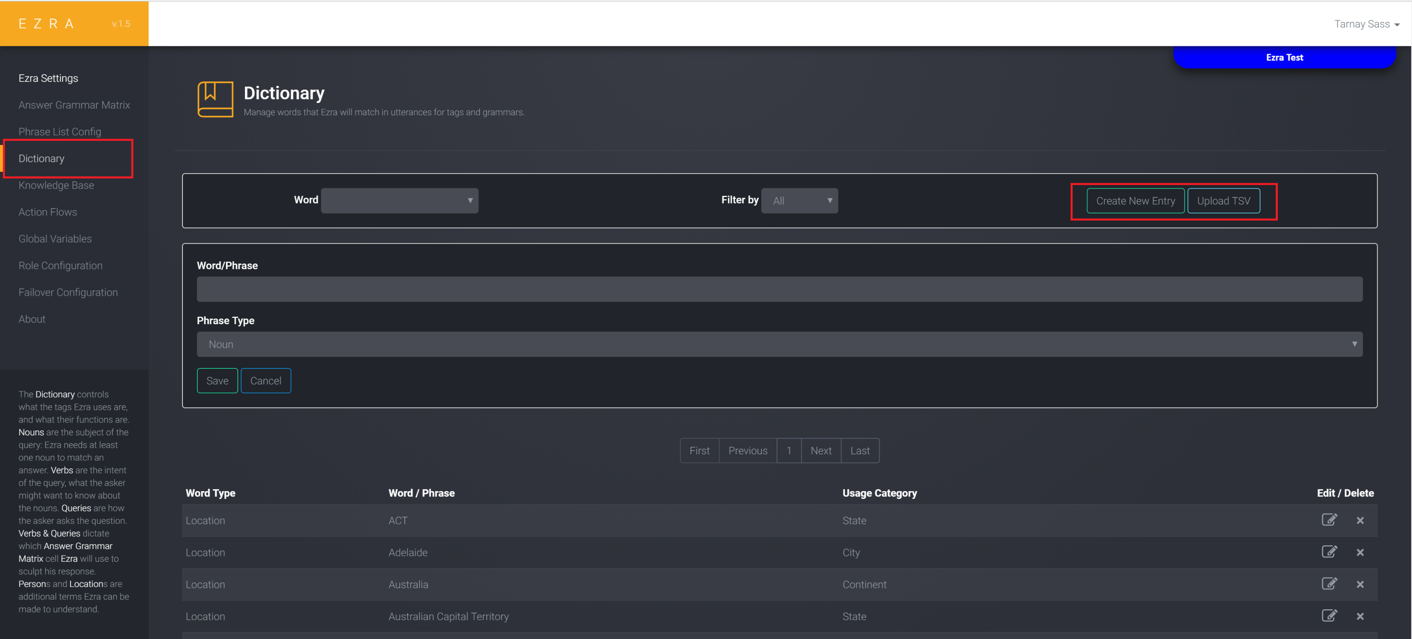
Task: Select the Australian Capital Territory cell
Action: point(448,616)
